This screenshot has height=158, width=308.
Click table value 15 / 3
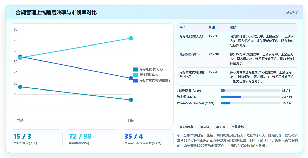pos(213,36)
